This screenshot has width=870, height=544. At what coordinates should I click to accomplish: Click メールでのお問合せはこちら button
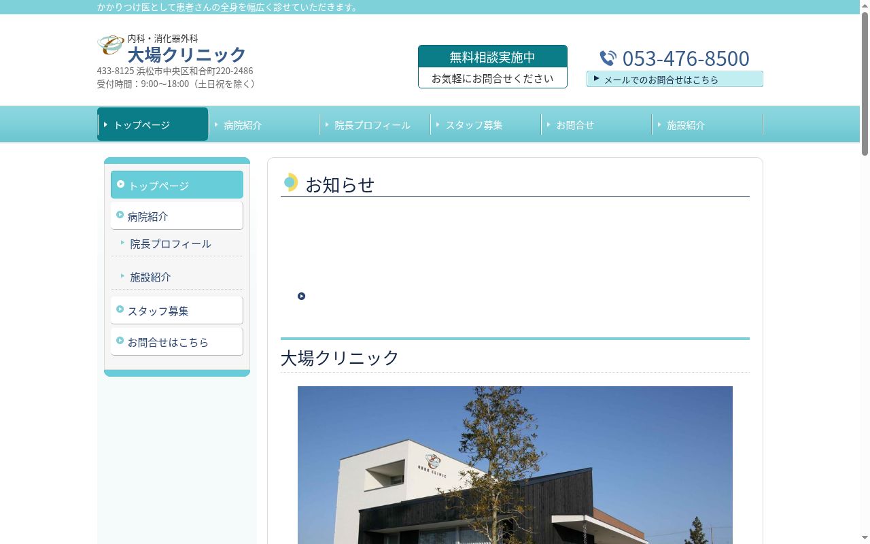point(675,79)
